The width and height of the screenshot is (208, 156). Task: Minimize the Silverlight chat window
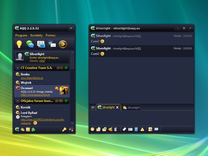pyautogui.click(x=177, y=28)
